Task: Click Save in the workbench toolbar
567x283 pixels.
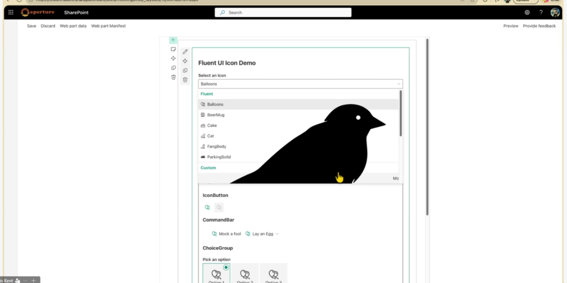Action: click(x=32, y=26)
